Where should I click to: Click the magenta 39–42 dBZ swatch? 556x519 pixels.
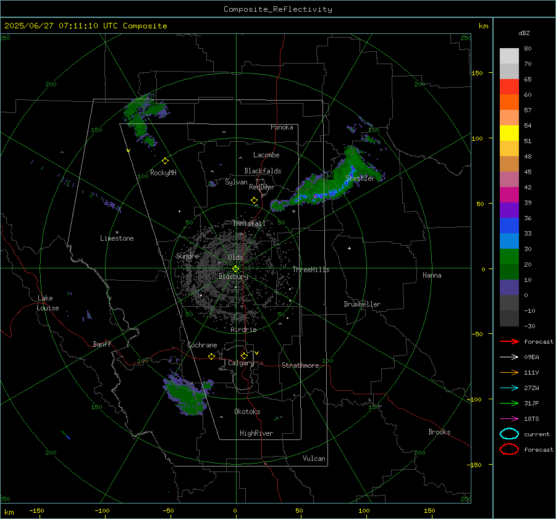tap(509, 195)
